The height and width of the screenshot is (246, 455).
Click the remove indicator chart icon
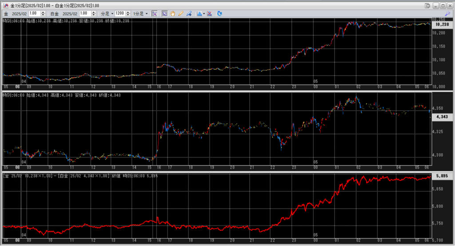(x=209, y=14)
